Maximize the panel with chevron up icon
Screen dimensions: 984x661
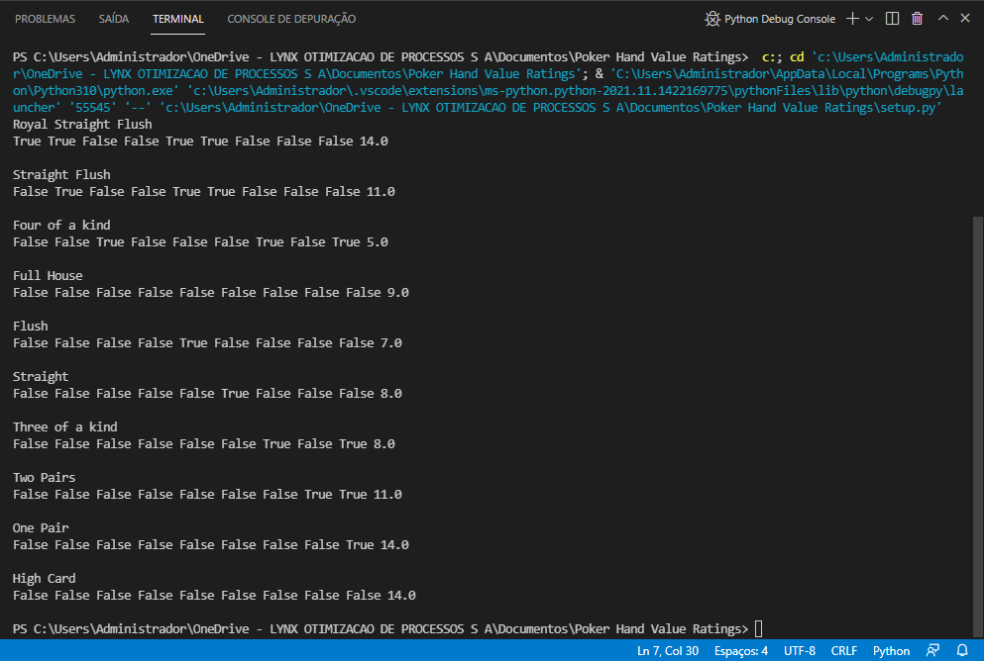(943, 18)
